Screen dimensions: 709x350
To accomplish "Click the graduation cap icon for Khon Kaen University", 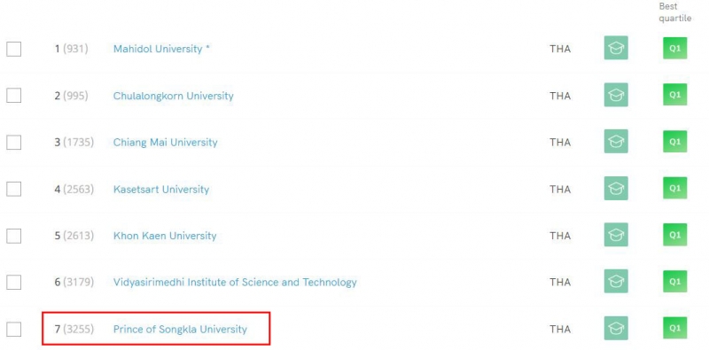I will [616, 235].
